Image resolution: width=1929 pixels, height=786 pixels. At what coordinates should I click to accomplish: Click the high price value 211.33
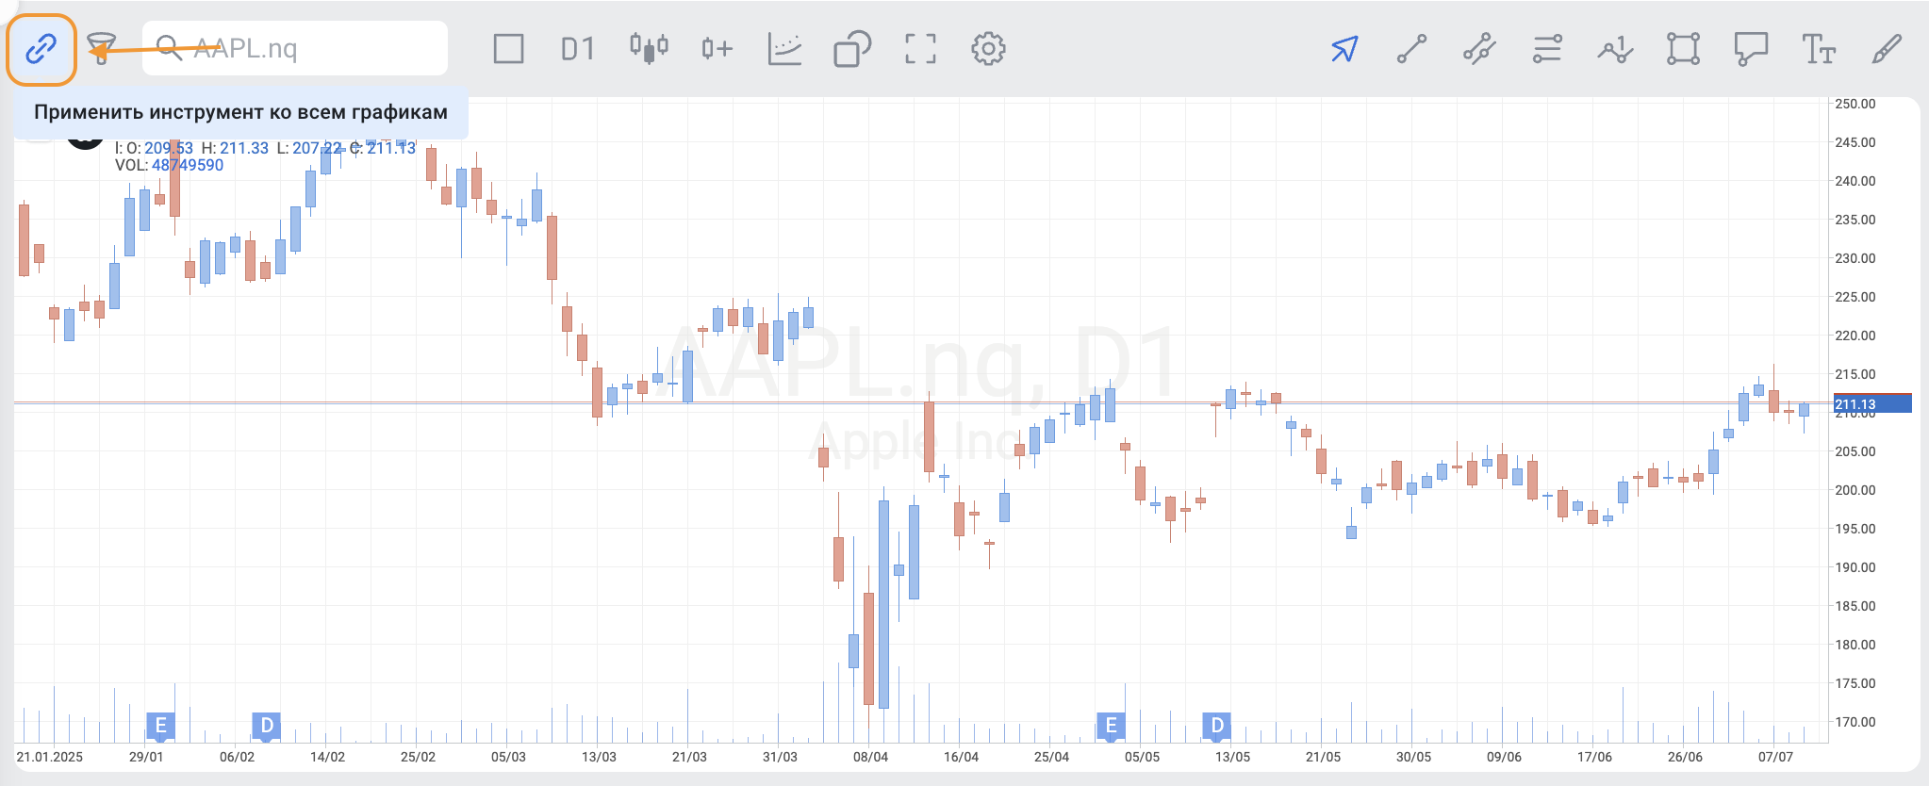click(x=244, y=148)
